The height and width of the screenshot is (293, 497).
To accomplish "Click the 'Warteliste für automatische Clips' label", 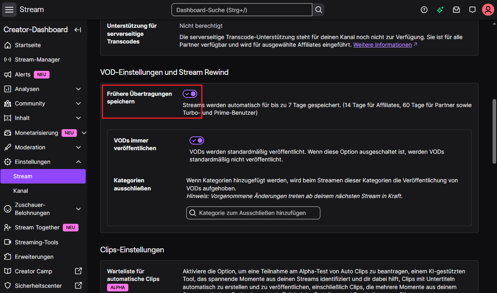I will (x=133, y=275).
